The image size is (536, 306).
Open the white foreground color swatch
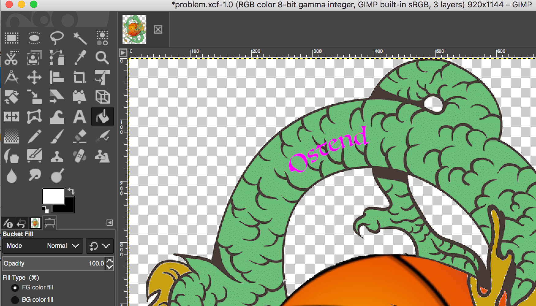(53, 196)
